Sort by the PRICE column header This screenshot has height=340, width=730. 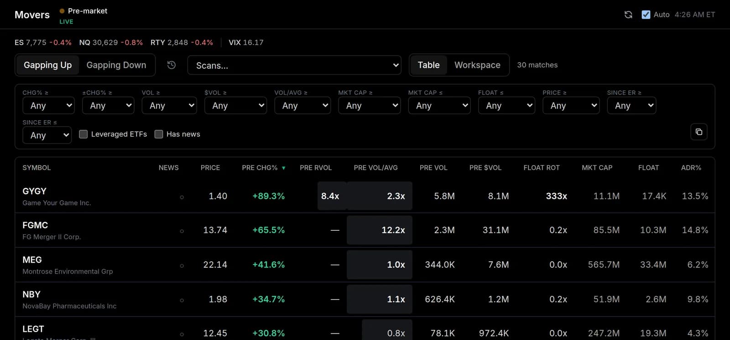pyautogui.click(x=210, y=168)
